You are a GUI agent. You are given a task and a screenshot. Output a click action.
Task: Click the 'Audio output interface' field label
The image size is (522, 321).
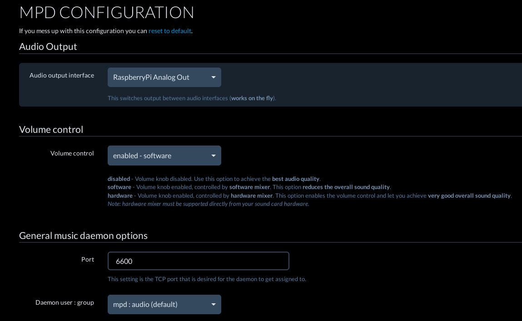tap(62, 75)
